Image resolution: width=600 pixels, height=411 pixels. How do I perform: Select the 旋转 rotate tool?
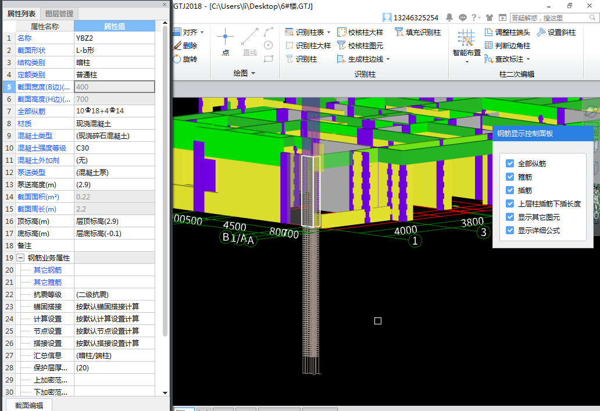(186, 59)
